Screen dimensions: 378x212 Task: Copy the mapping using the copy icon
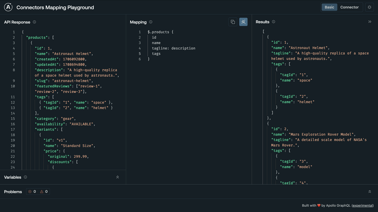click(x=233, y=22)
